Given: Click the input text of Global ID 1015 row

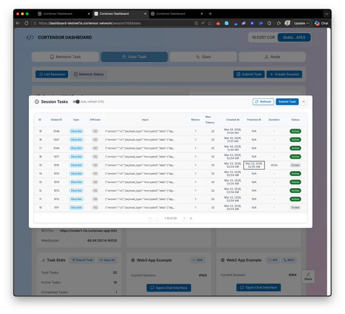Looking at the screenshot, I should (x=140, y=173).
